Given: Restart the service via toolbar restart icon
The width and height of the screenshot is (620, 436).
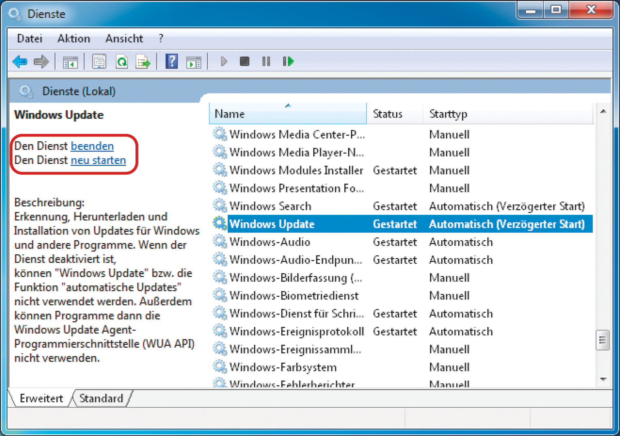Looking at the screenshot, I should [288, 61].
